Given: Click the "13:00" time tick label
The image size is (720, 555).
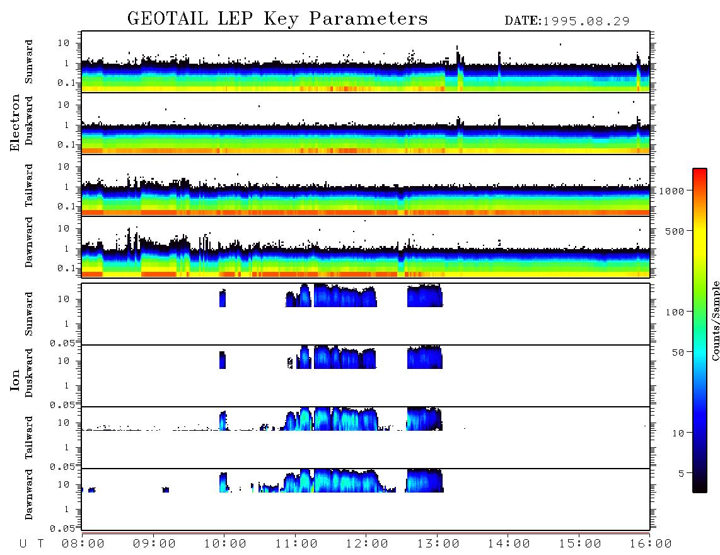Looking at the screenshot, I should [438, 544].
